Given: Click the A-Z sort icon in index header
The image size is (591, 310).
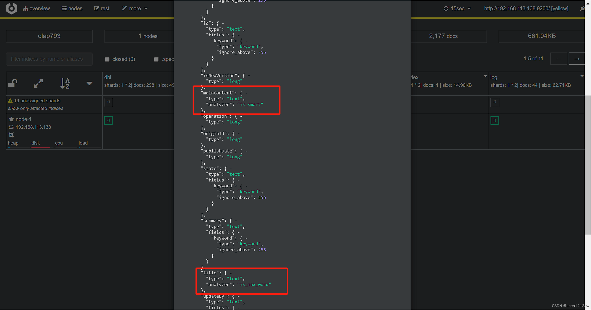Looking at the screenshot, I should tap(65, 83).
